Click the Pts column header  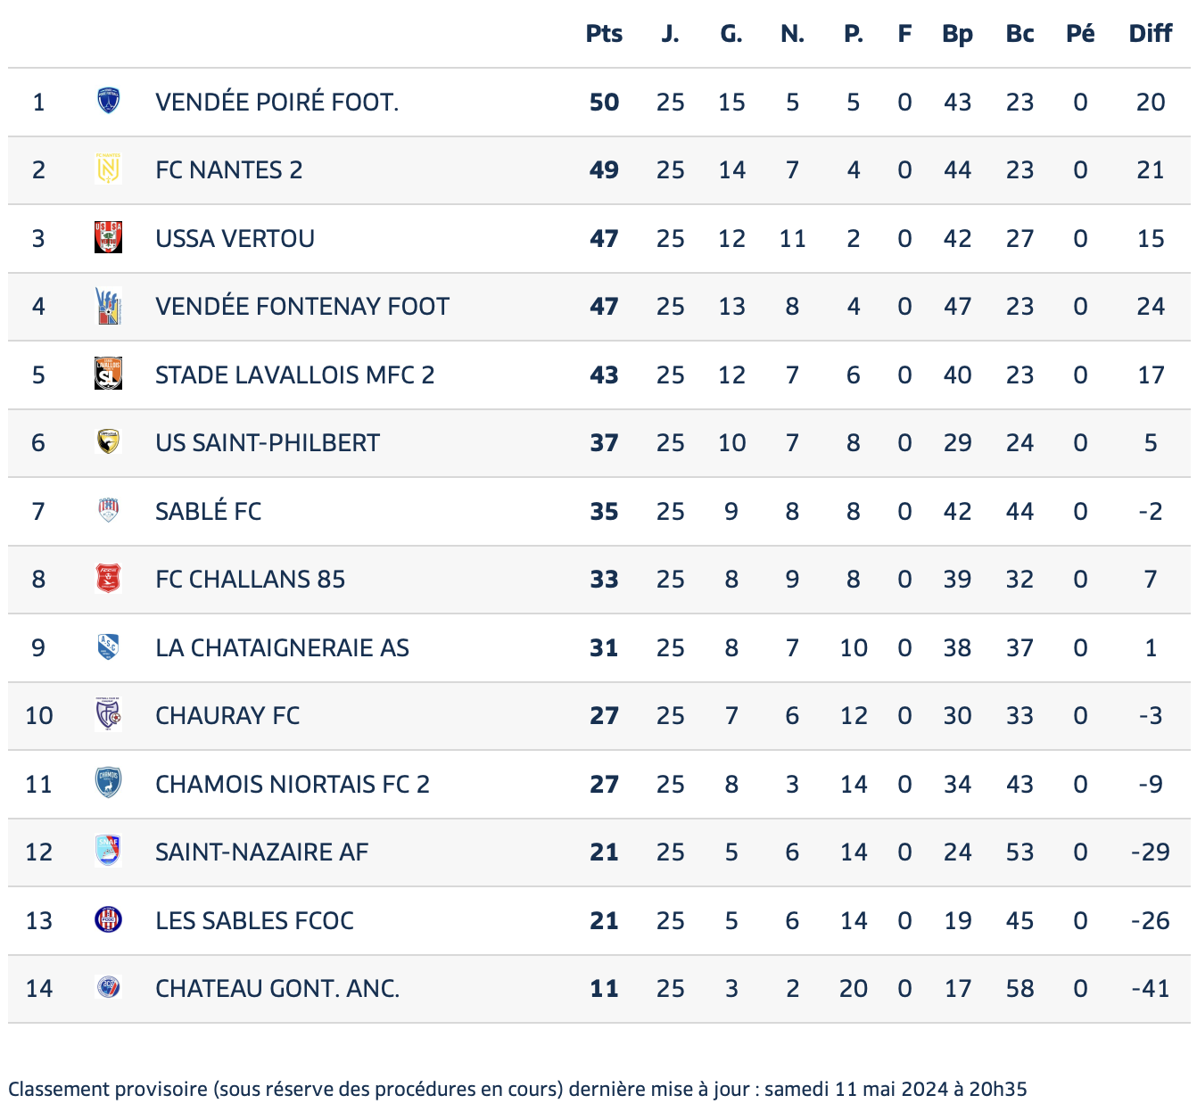click(x=604, y=34)
